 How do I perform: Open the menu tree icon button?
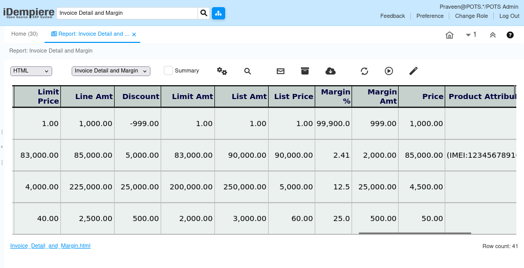(219, 13)
